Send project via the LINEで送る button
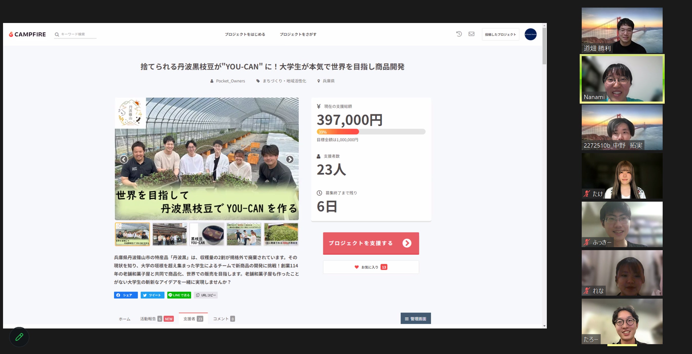The image size is (692, 354). coord(179,295)
